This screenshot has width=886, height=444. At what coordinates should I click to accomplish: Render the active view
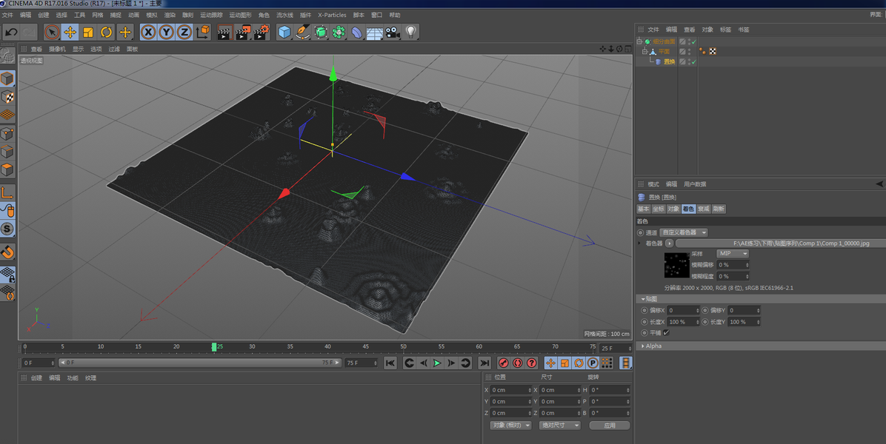225,32
